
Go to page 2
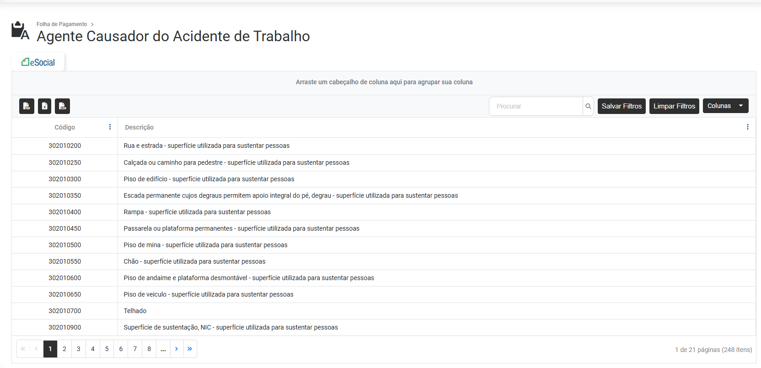pos(64,349)
